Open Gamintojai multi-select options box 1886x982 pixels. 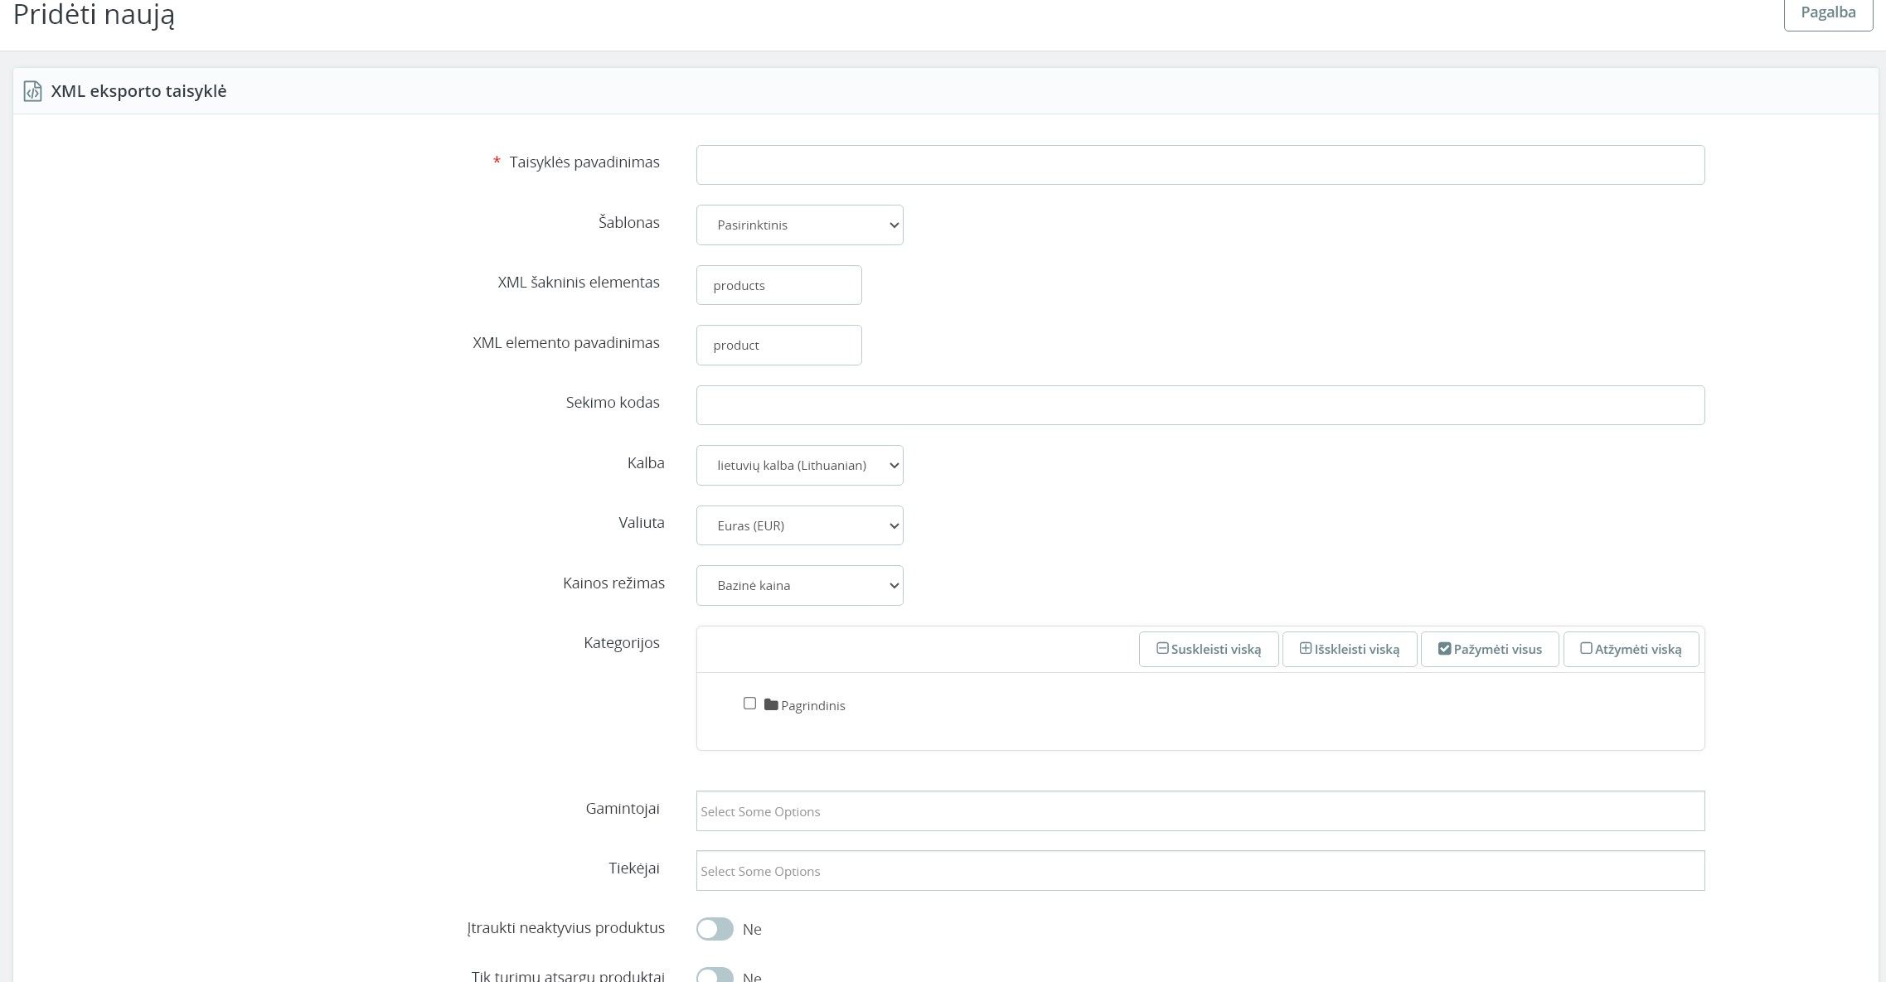[1200, 811]
